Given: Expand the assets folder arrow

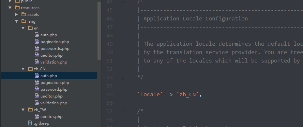Looking at the screenshot, I should (17, 14).
